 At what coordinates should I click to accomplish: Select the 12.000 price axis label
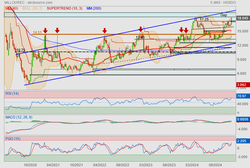[243, 45]
